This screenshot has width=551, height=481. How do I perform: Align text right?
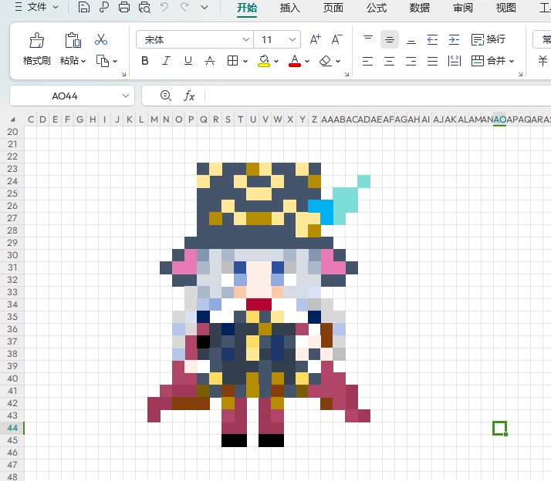click(411, 61)
